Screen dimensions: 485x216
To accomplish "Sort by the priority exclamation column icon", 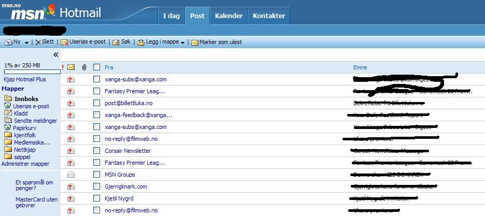I will [x=63, y=67].
